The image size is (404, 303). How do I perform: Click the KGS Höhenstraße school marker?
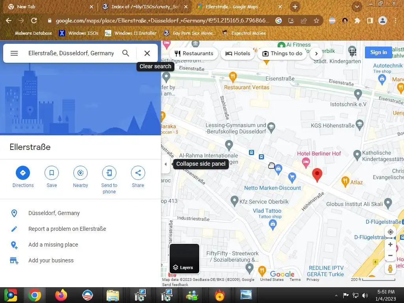[x=359, y=125]
